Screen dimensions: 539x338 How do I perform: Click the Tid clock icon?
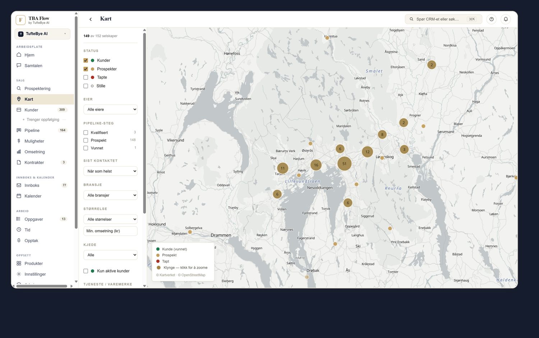[x=19, y=230]
